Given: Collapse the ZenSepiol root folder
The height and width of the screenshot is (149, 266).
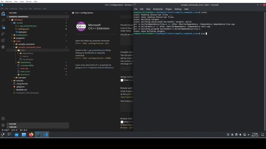Looking at the screenshot, I should tap(18, 20).
